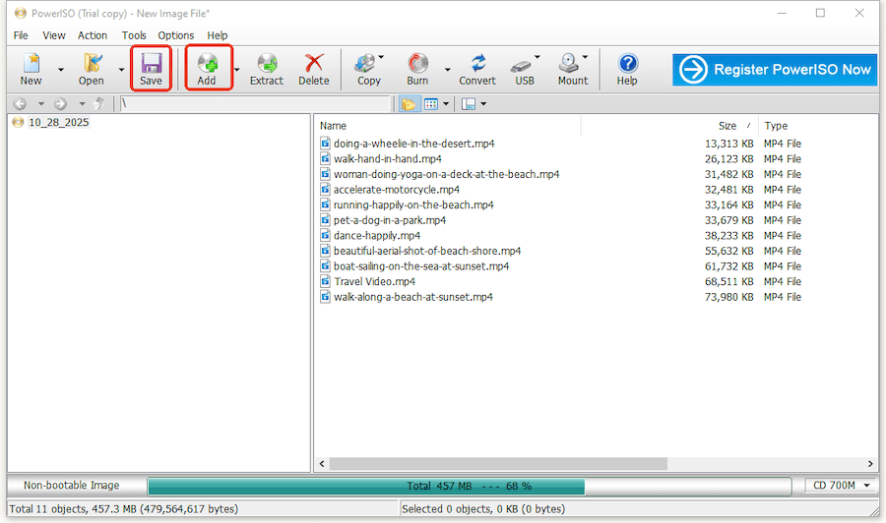The image size is (886, 523).
Task: Click the Back navigation arrow
Action: pyautogui.click(x=20, y=104)
